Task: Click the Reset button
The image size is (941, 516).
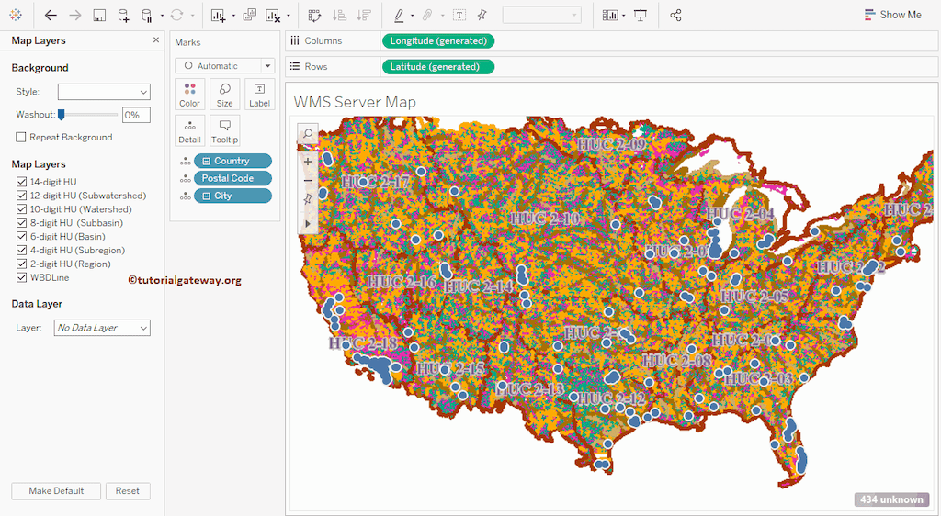Action: click(x=128, y=491)
